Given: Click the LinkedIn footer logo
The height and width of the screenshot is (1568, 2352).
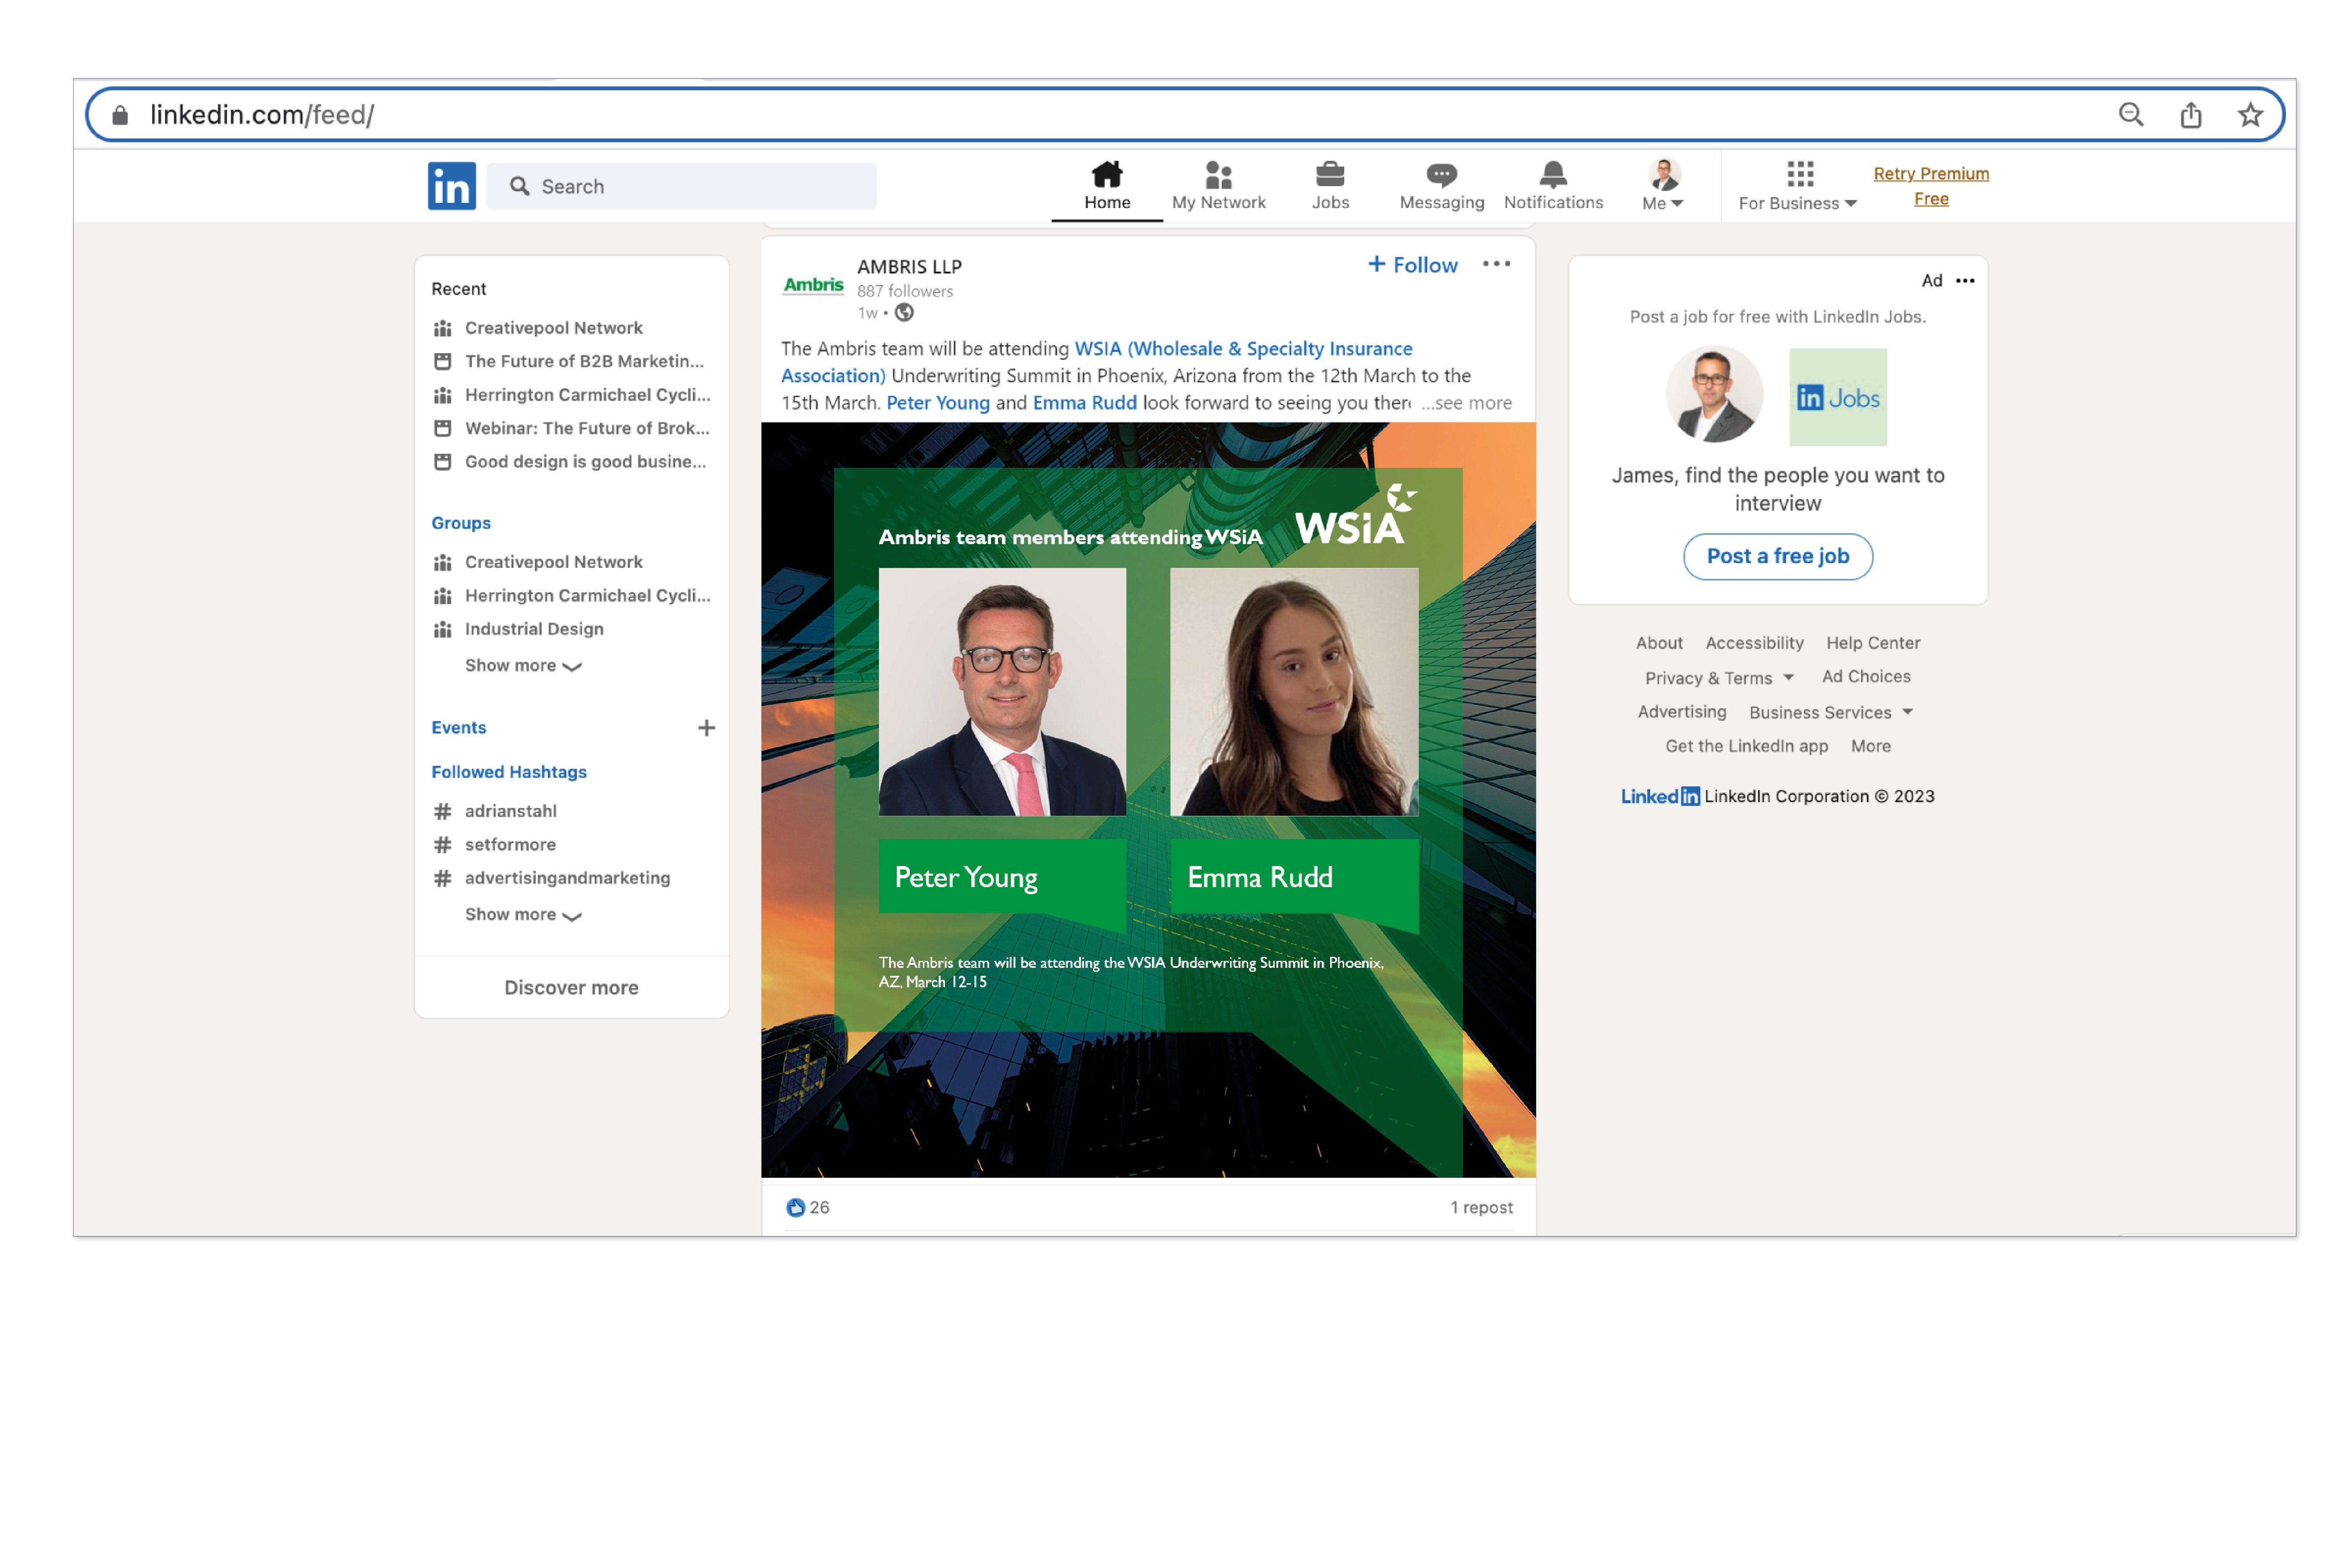Looking at the screenshot, I should click(x=1660, y=796).
